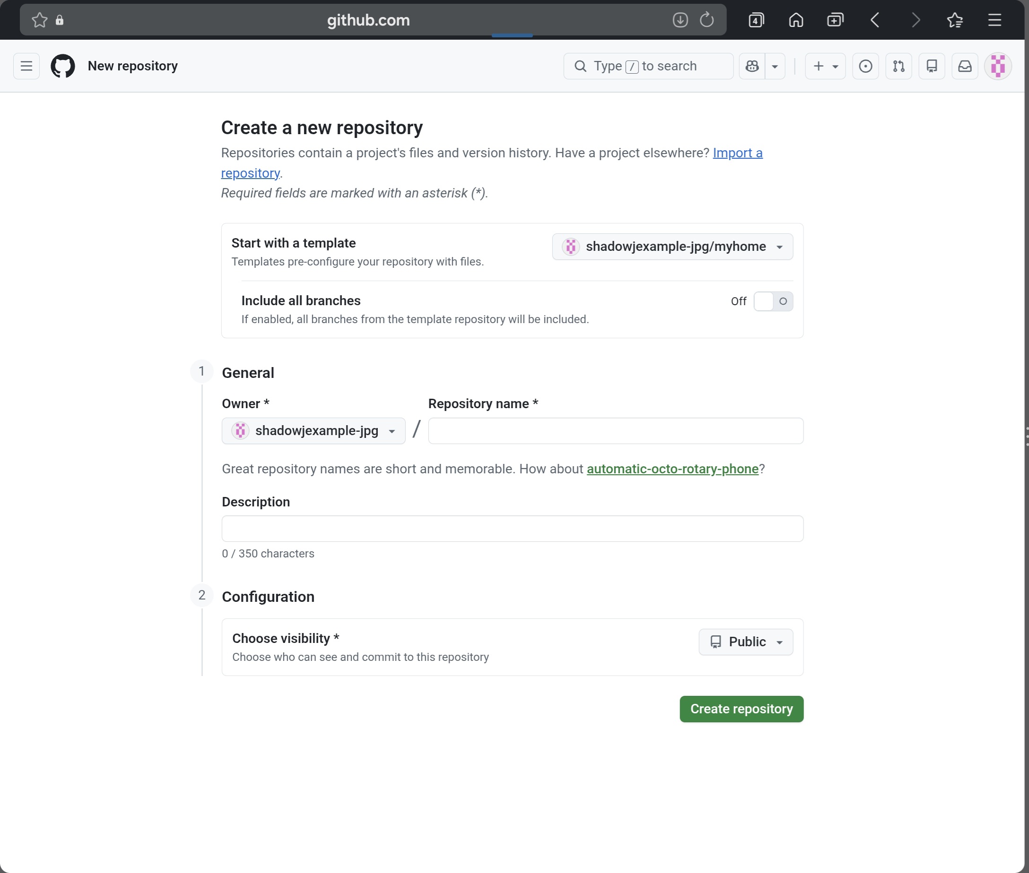Open the Notifications inbox icon
This screenshot has height=873, width=1029.
tap(965, 66)
